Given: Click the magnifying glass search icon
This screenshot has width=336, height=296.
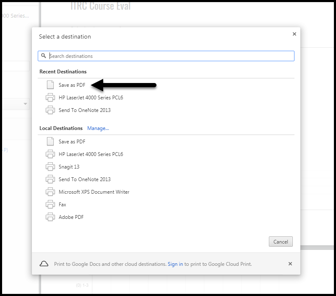Looking at the screenshot, I should coord(44,56).
